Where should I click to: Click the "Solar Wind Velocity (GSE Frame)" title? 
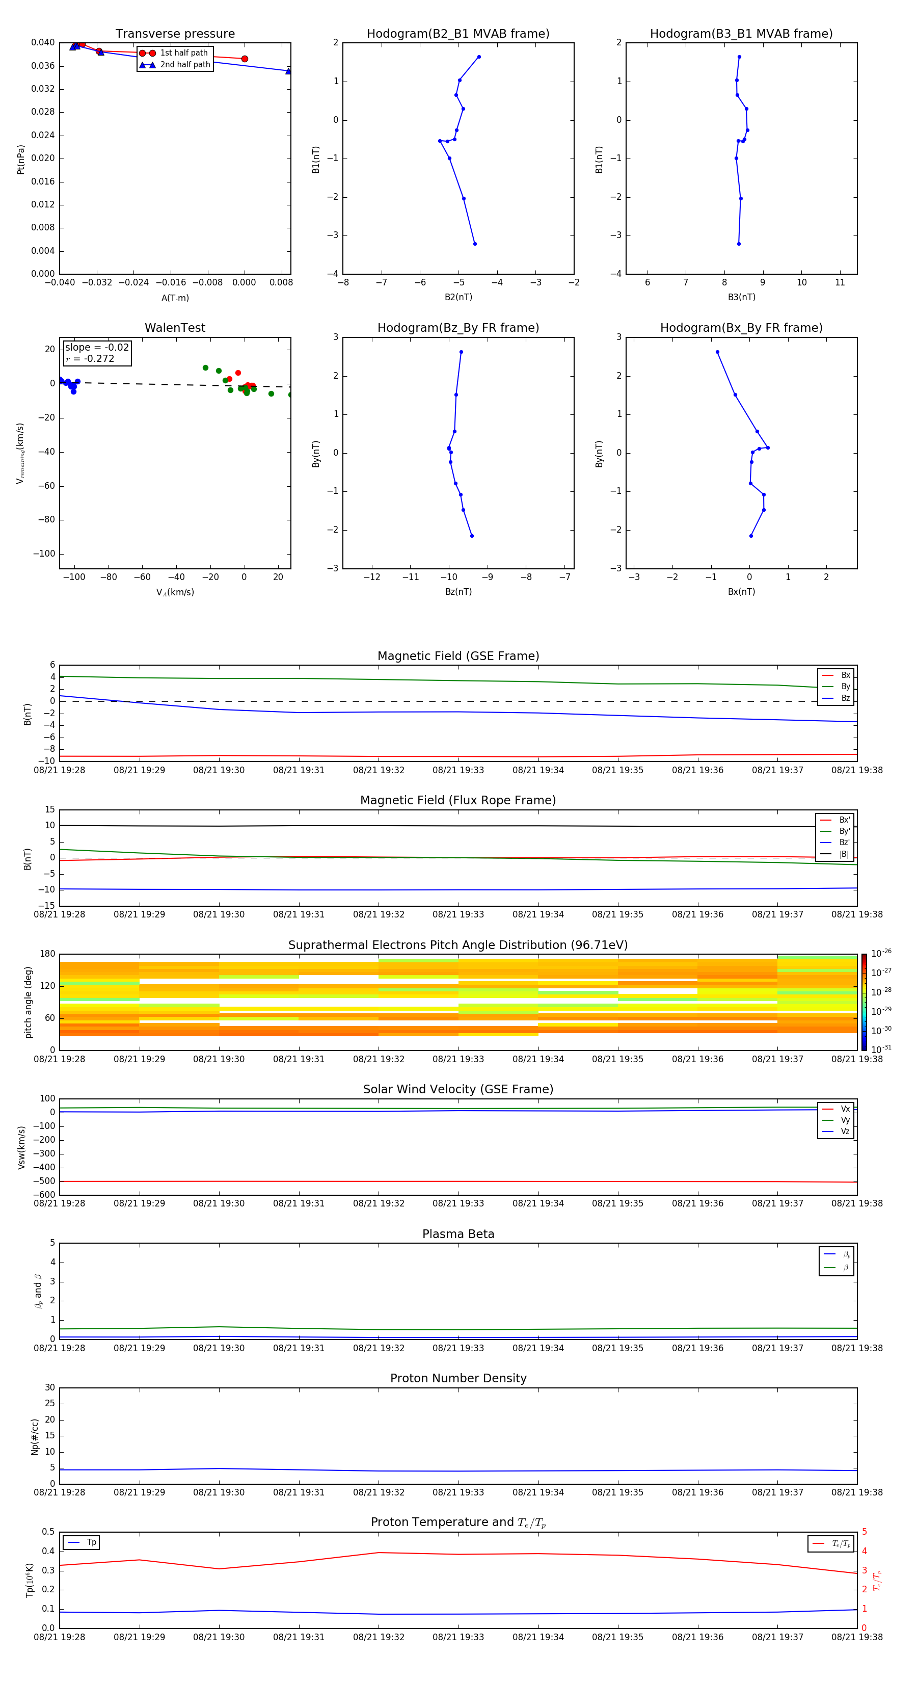pyautogui.click(x=458, y=1090)
